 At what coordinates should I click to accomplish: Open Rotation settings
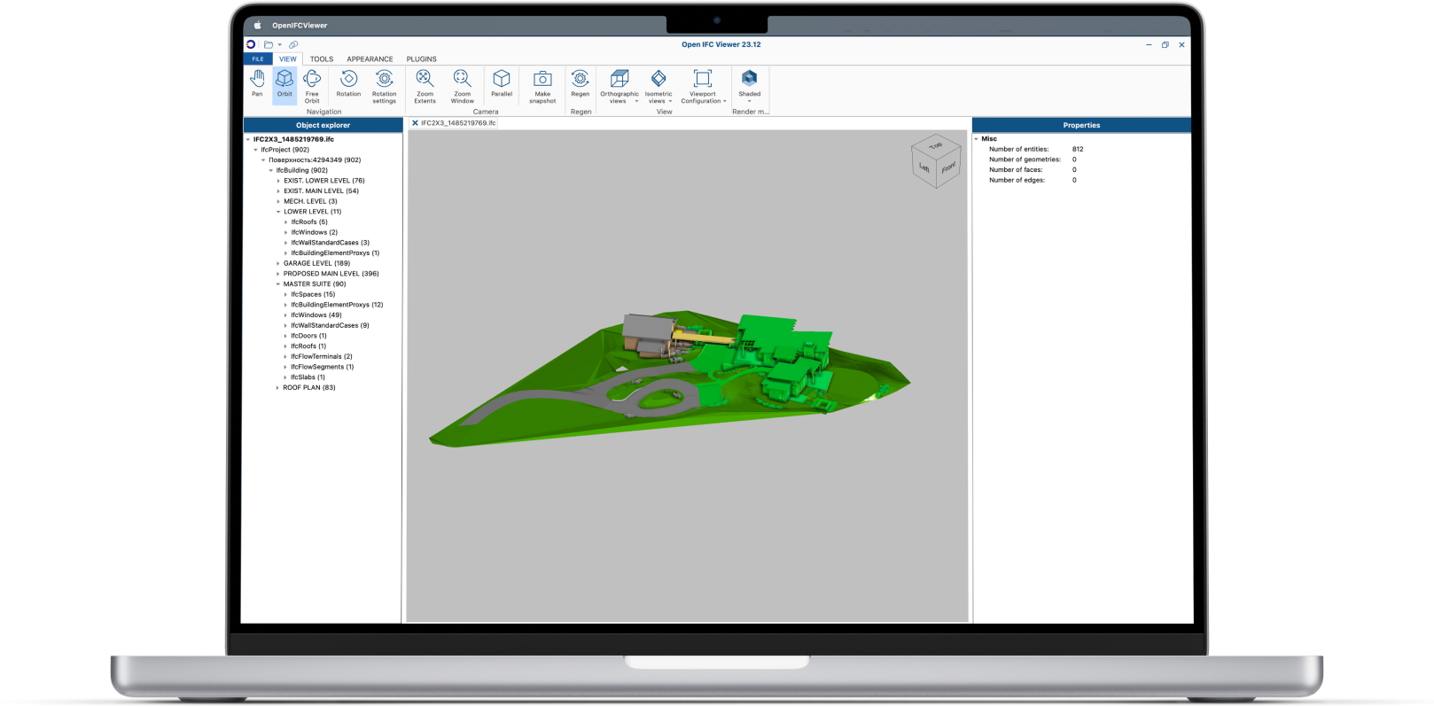[x=384, y=86]
